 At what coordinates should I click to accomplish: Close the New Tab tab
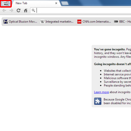pyautogui.click(x=56, y=3)
